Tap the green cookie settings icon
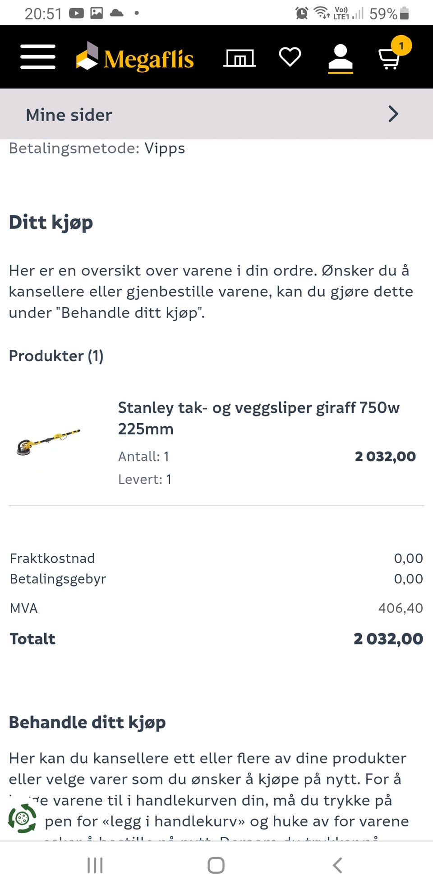The height and width of the screenshot is (891, 433). pos(22,818)
